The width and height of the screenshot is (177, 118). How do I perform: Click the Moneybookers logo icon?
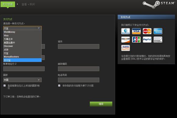(x=158, y=39)
